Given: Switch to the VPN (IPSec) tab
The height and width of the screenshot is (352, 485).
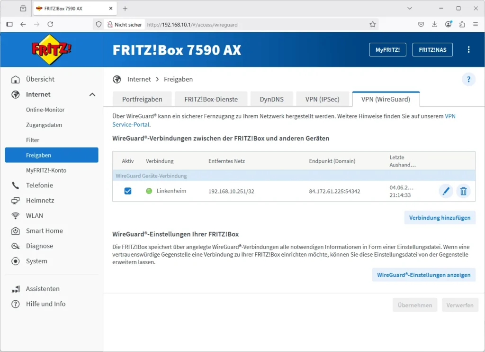Looking at the screenshot, I should pos(322,99).
